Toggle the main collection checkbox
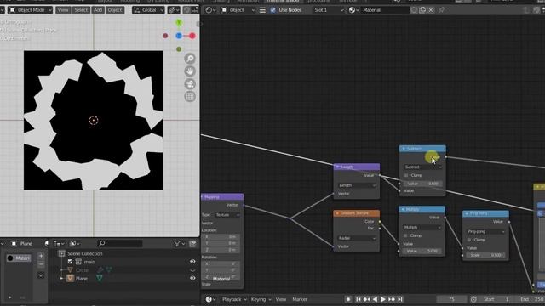The image size is (545, 306). (x=70, y=262)
